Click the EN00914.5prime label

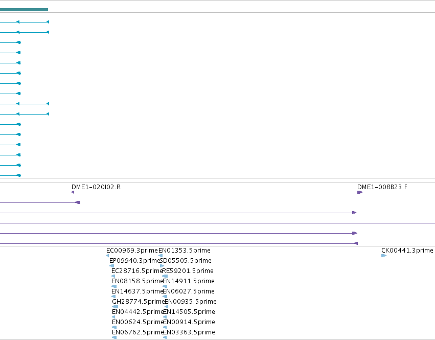click(189, 322)
